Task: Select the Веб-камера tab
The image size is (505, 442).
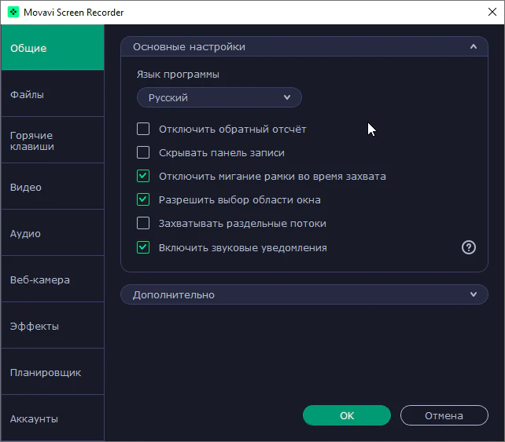Action: pyautogui.click(x=53, y=279)
